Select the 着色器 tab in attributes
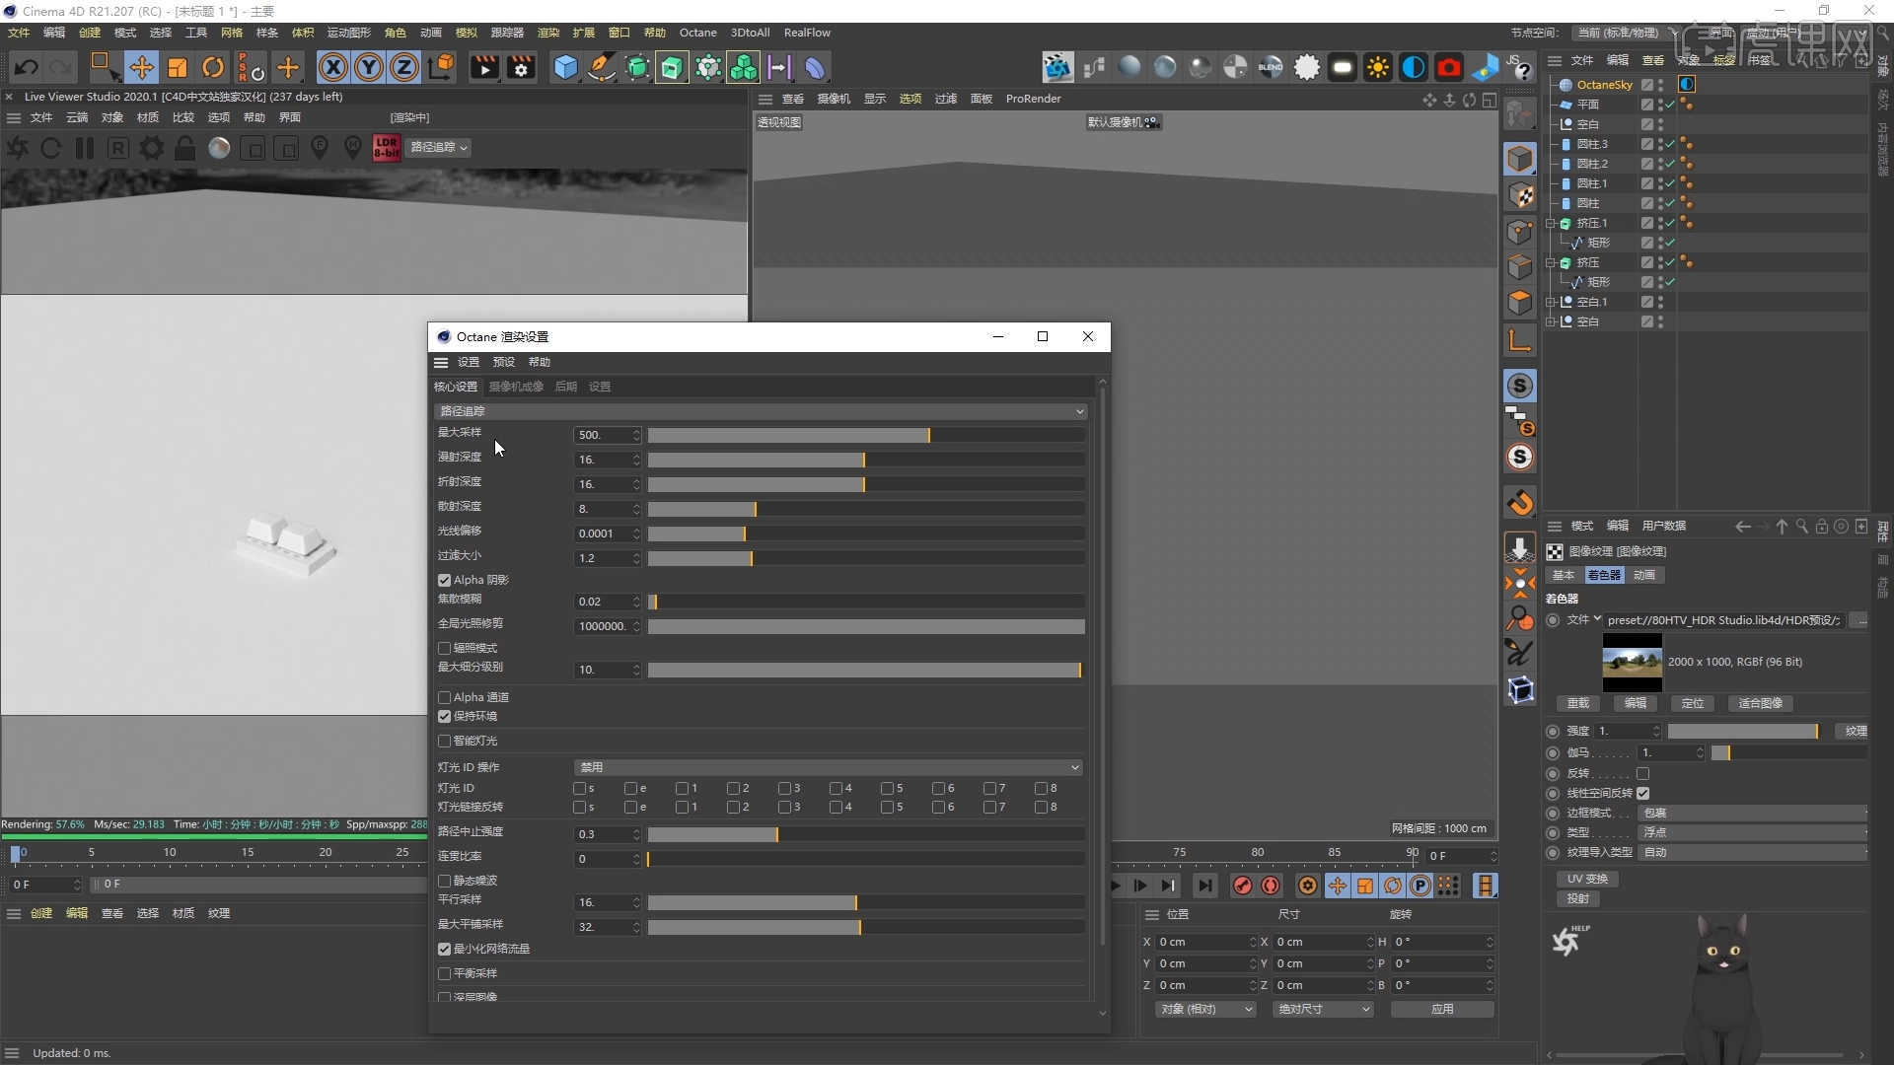The width and height of the screenshot is (1894, 1065). click(1603, 575)
